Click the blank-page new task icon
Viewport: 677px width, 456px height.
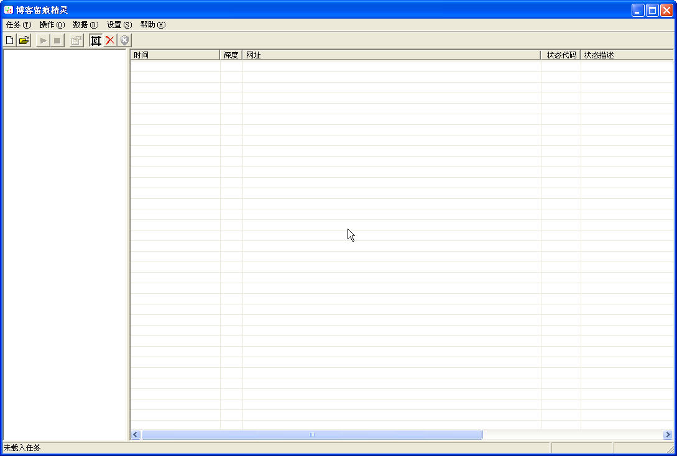9,40
